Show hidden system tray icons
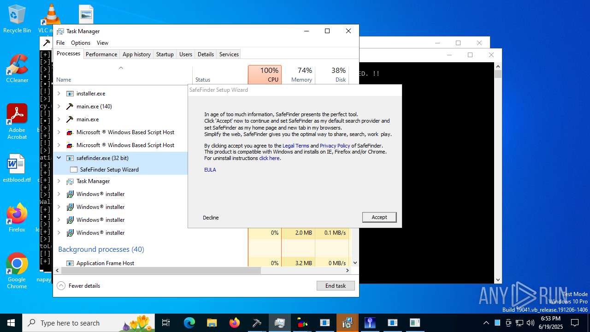 tap(486, 323)
